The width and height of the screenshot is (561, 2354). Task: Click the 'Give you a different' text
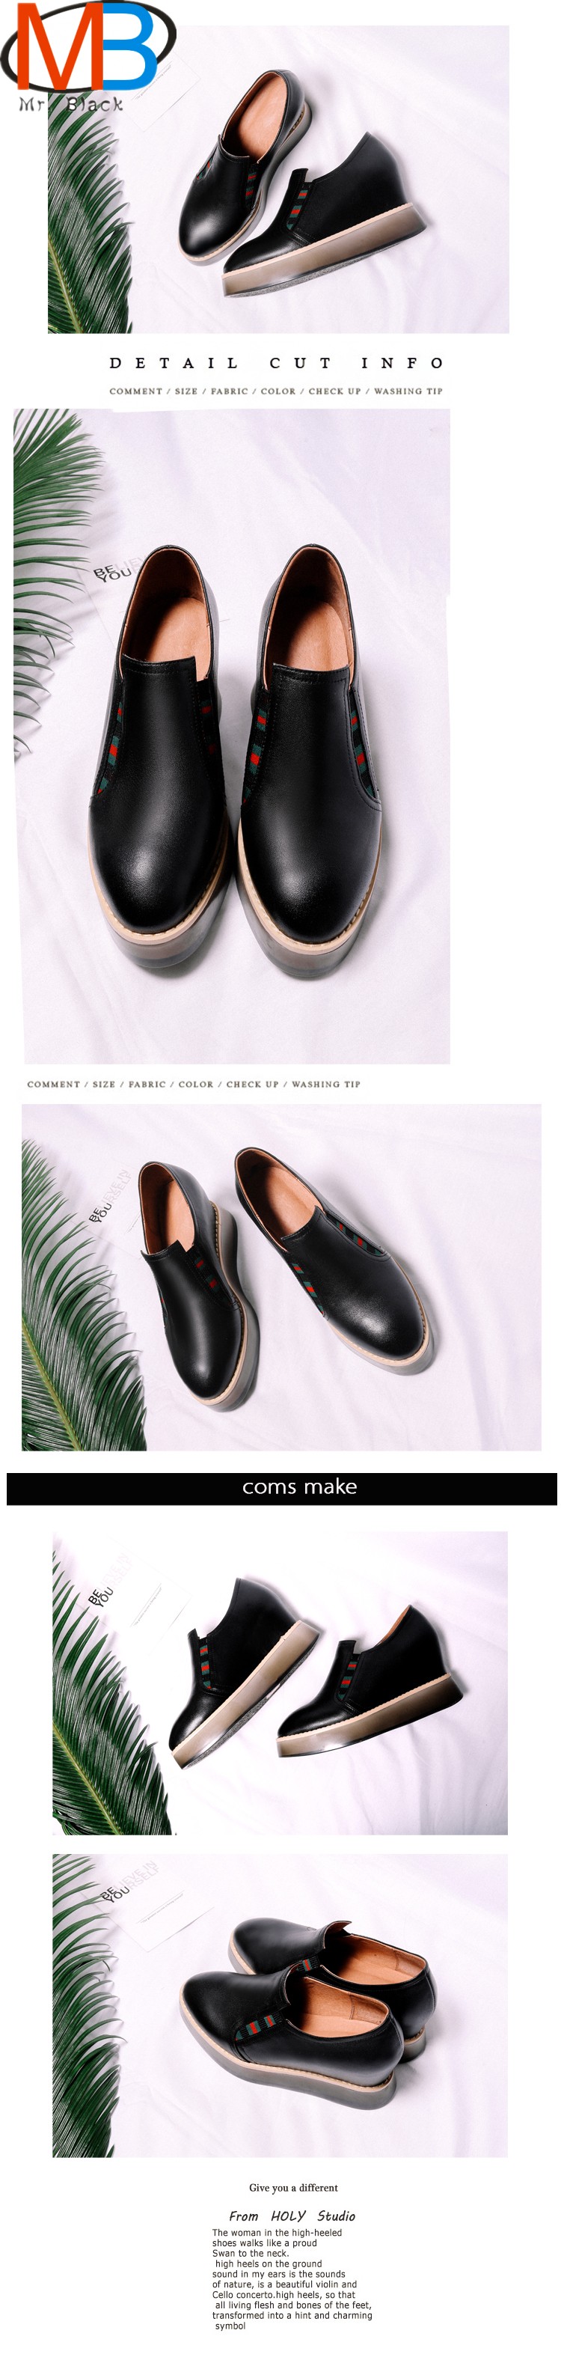coord(294,2189)
